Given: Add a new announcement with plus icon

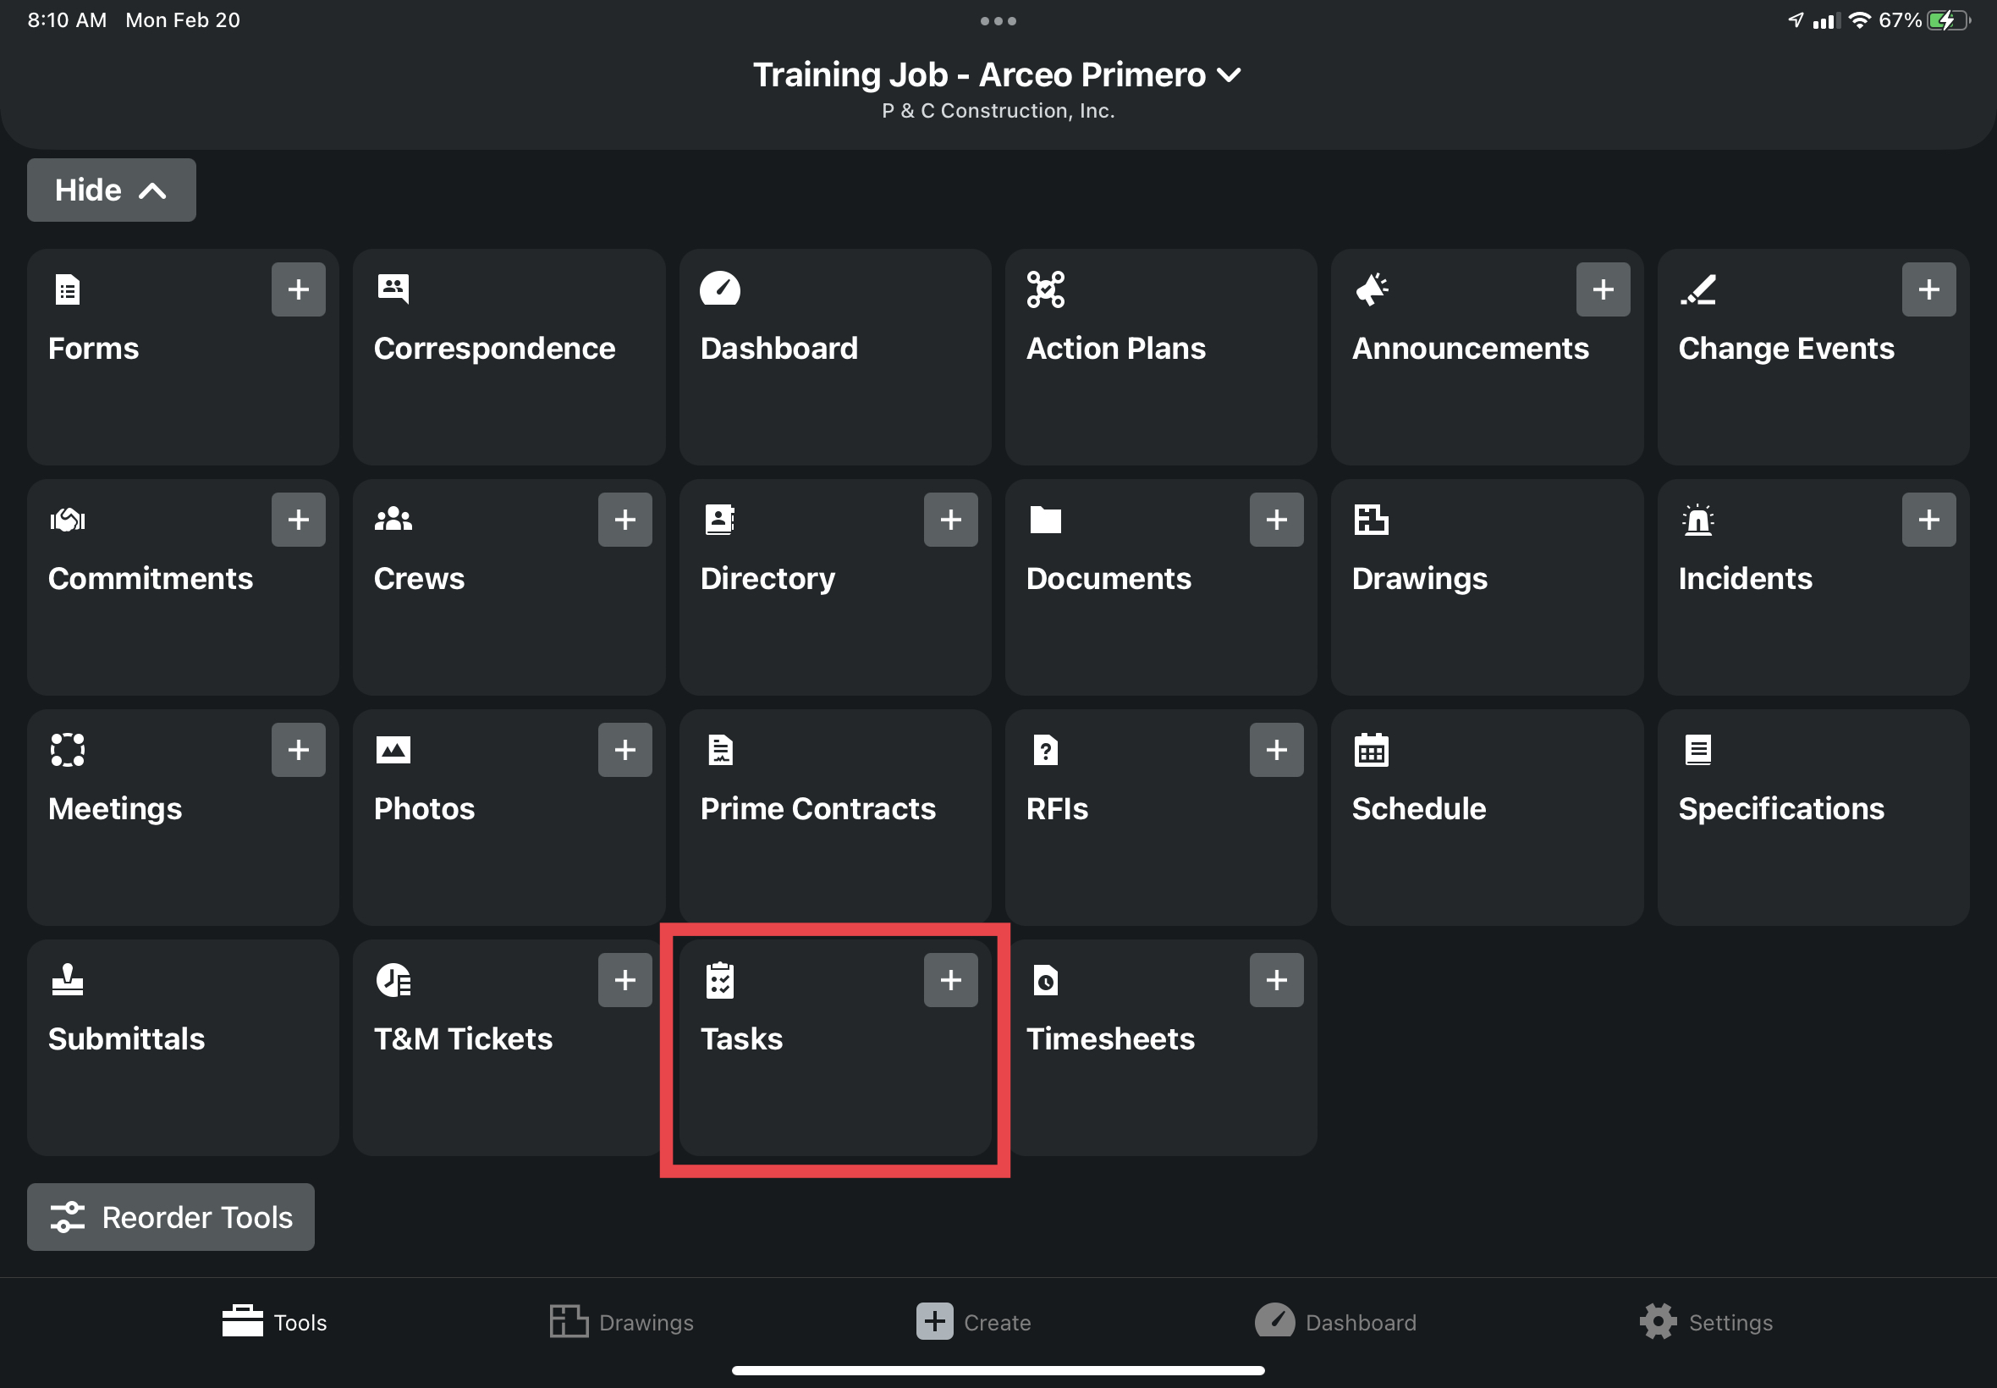Looking at the screenshot, I should coord(1603,289).
